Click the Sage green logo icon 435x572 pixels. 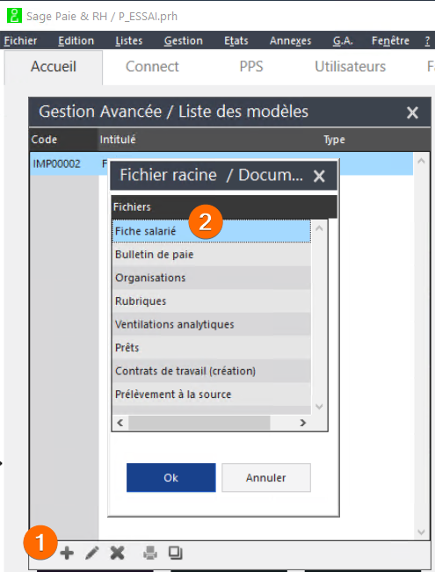pyautogui.click(x=14, y=16)
